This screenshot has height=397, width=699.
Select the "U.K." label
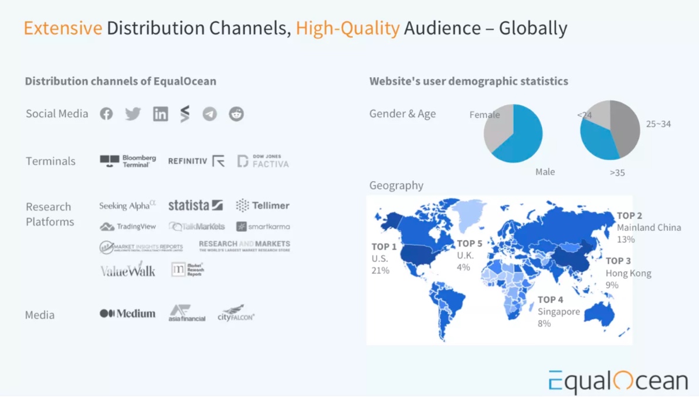click(x=466, y=255)
